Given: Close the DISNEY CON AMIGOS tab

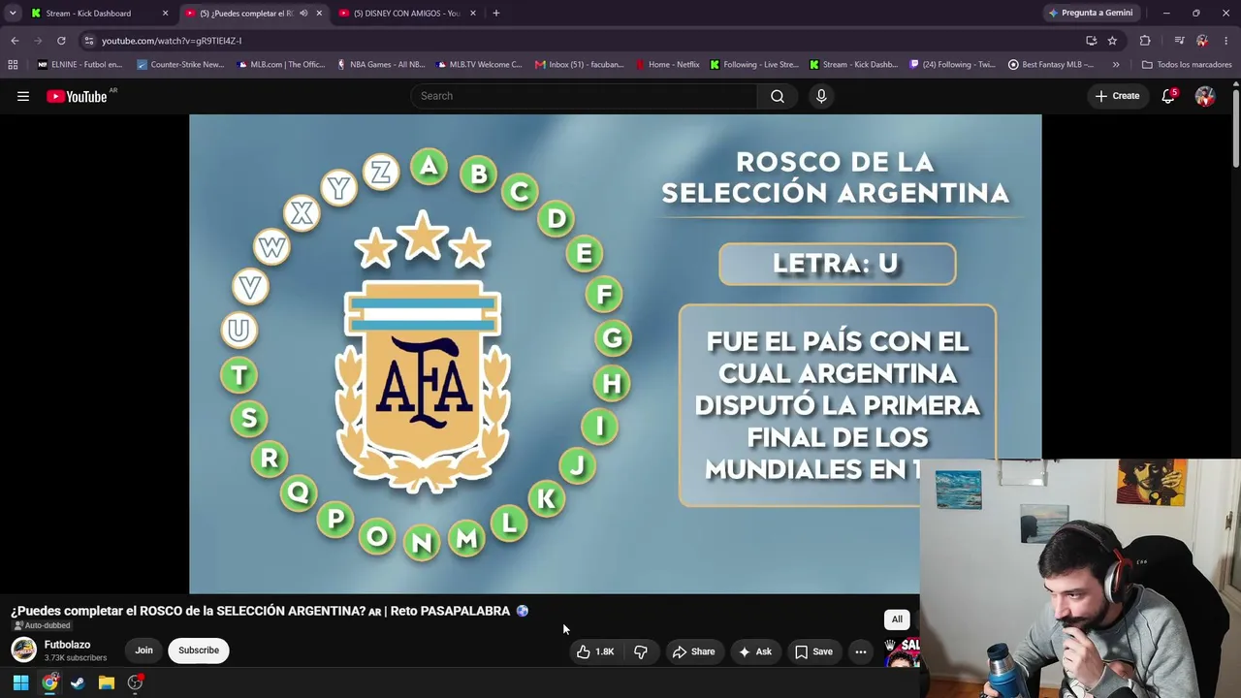Looking at the screenshot, I should pyautogui.click(x=473, y=14).
